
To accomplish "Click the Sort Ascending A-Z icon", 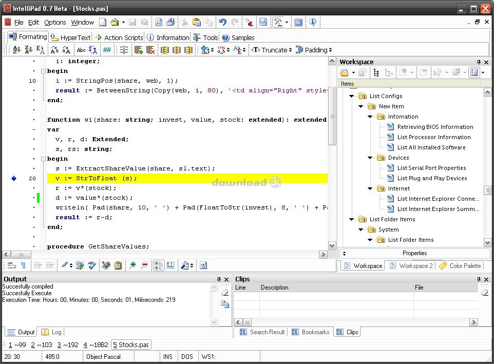I will click(16, 50).
